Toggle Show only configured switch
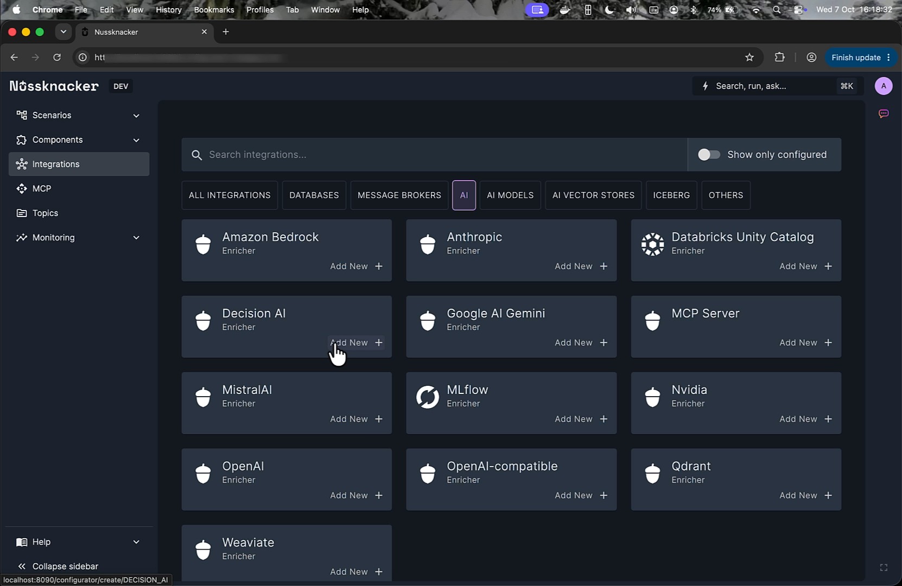 (709, 155)
